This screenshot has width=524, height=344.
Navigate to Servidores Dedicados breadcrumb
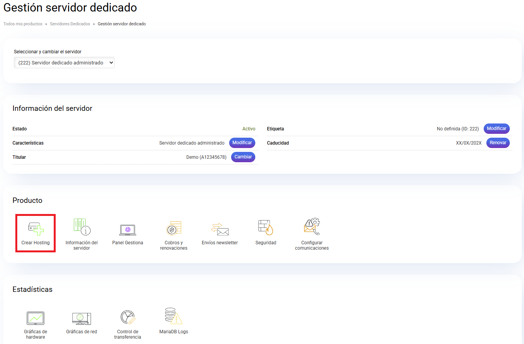(x=70, y=24)
